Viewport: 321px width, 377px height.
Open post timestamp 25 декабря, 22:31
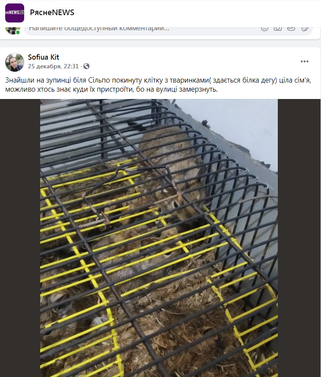[53, 66]
